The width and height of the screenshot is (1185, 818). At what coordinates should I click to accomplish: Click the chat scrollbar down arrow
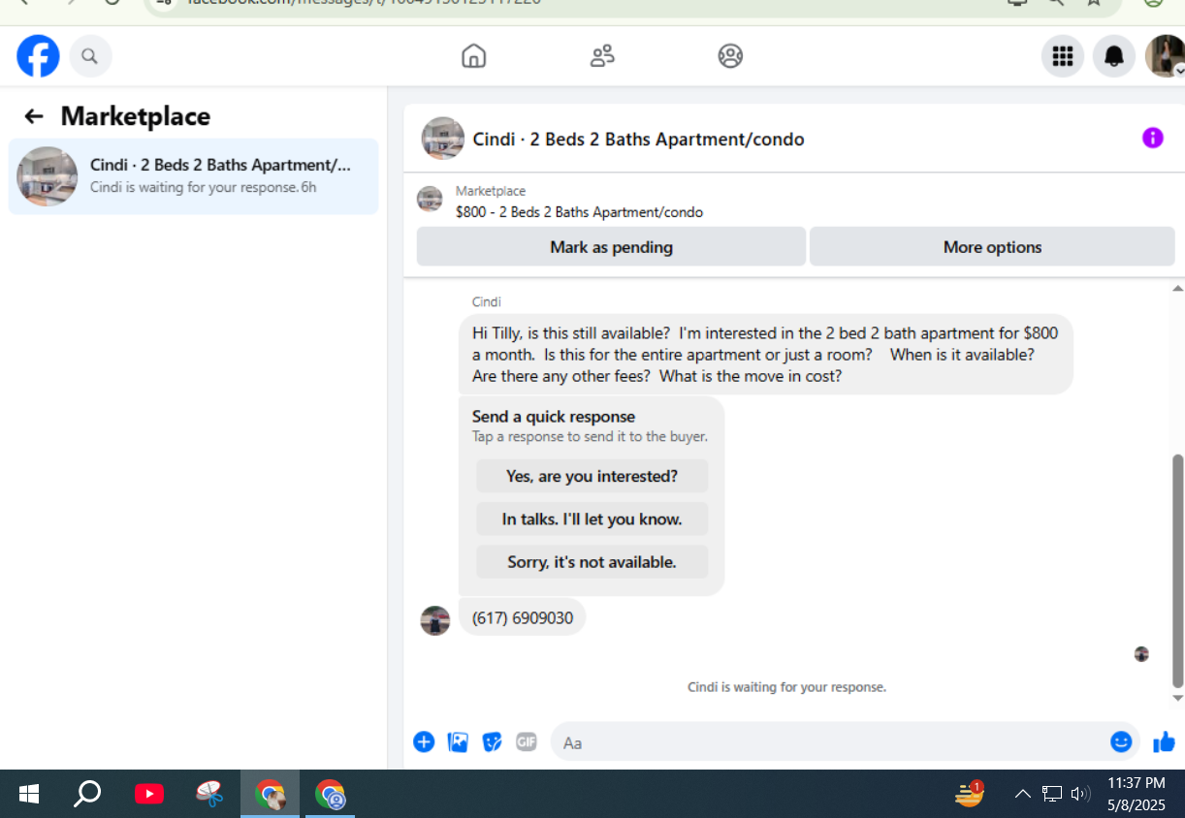[x=1177, y=698]
